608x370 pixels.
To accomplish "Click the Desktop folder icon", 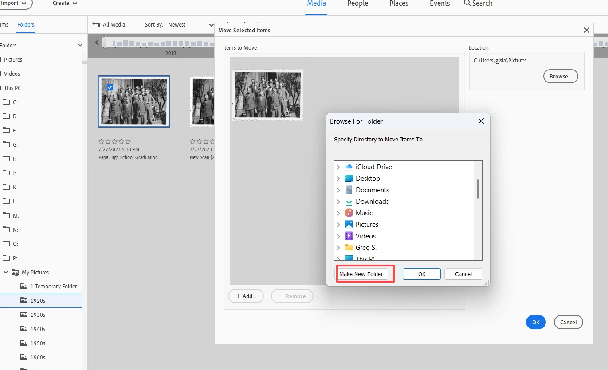I will (x=349, y=178).
